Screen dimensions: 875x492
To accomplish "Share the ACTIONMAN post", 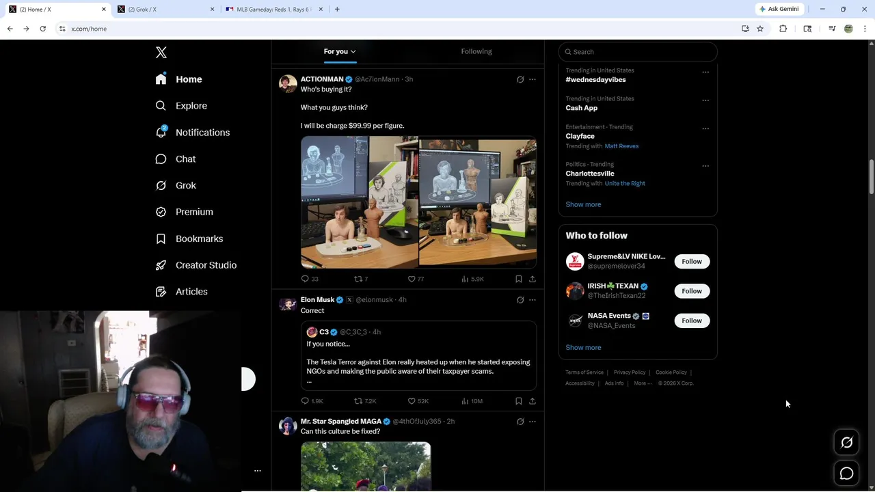I will (x=533, y=279).
